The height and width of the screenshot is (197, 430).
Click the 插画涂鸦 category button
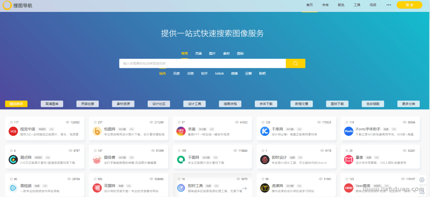click(230, 104)
